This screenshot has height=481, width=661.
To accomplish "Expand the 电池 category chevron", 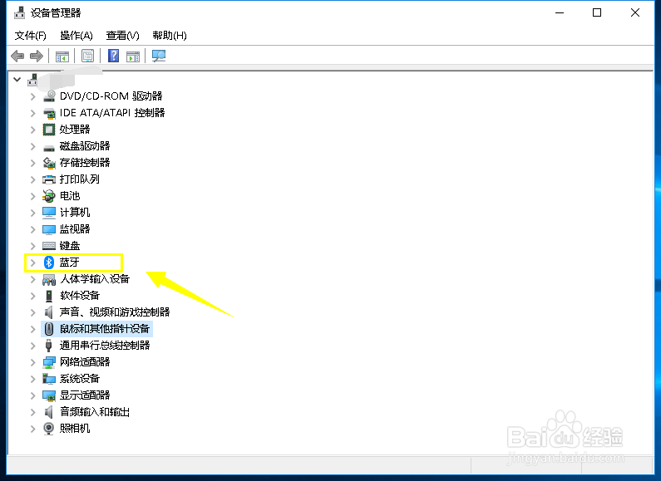I will pos(33,196).
